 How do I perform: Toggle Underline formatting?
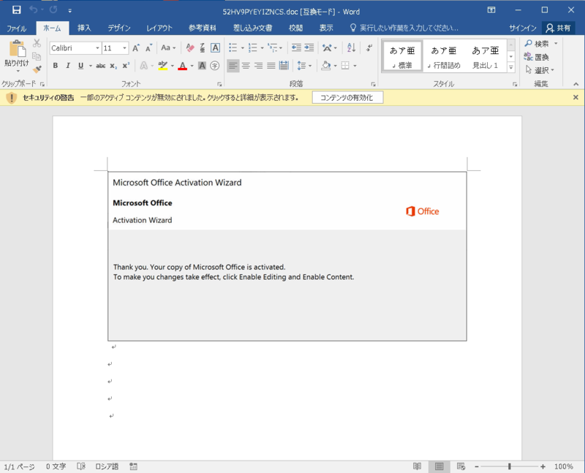80,66
